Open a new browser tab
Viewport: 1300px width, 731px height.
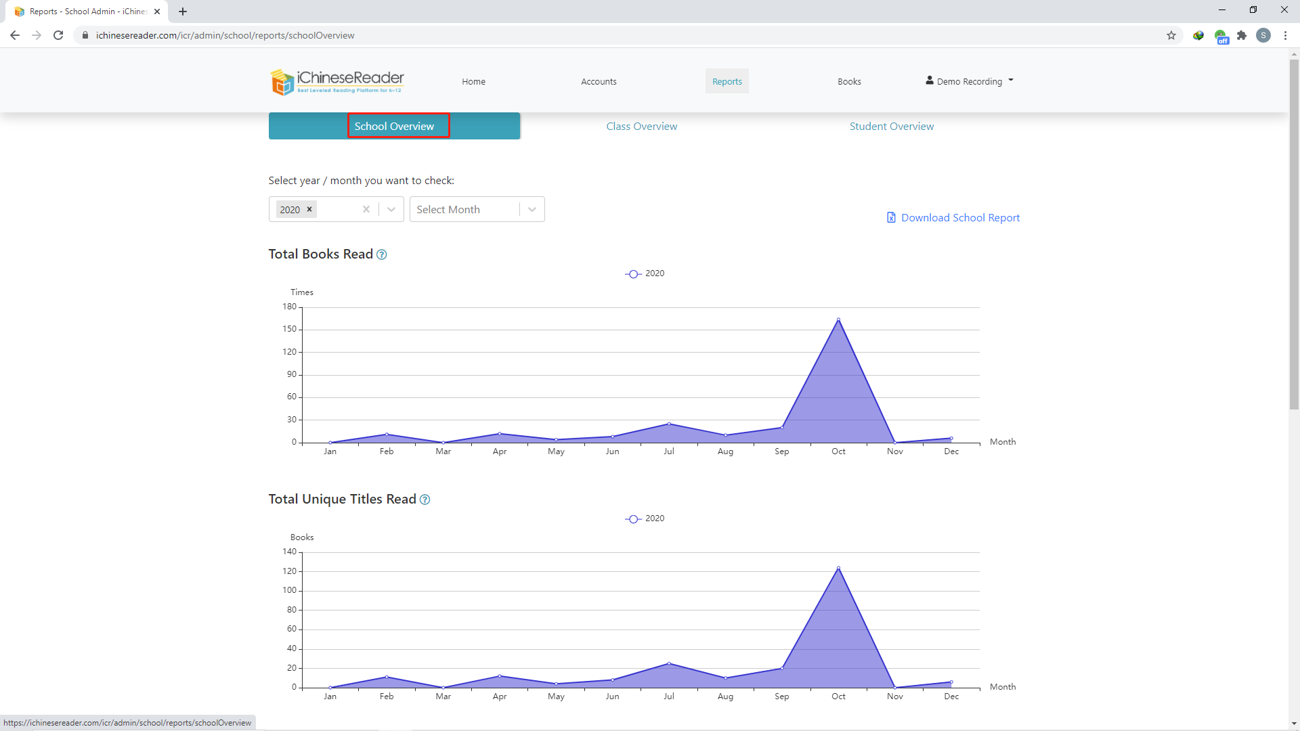click(183, 12)
